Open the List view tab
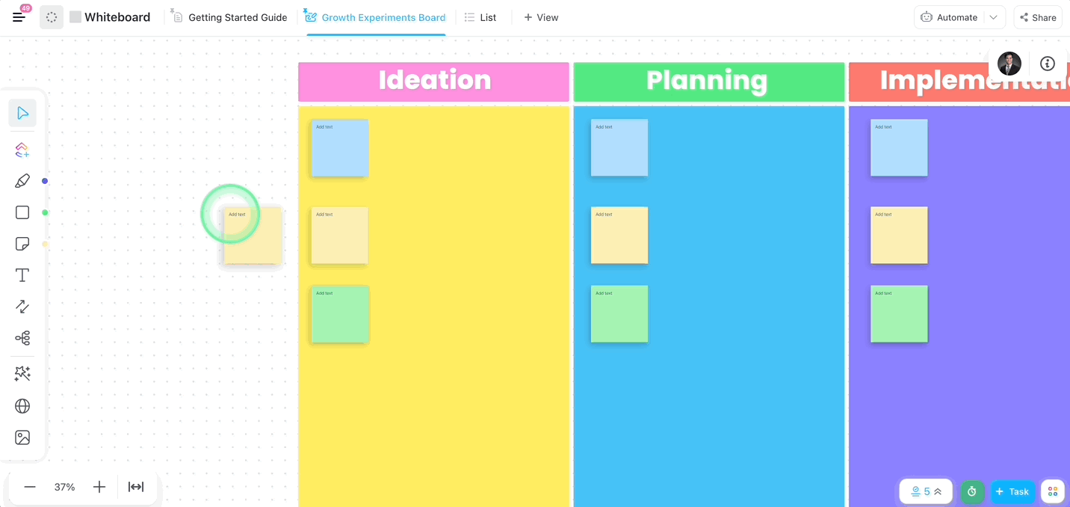The image size is (1070, 507). (x=480, y=17)
